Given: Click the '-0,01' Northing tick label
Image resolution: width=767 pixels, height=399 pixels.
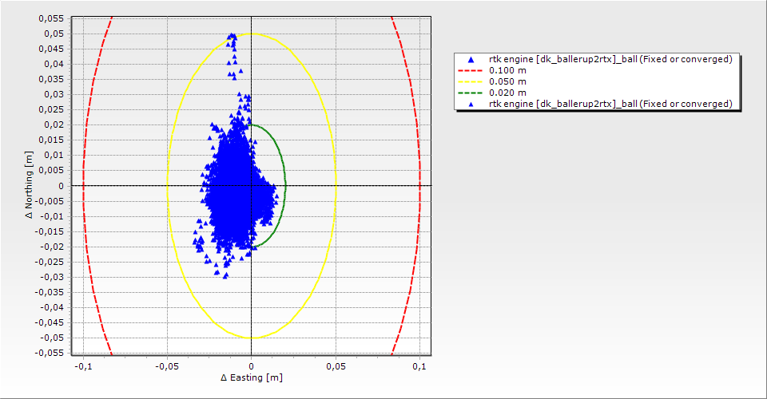Looking at the screenshot, I should click(52, 216).
